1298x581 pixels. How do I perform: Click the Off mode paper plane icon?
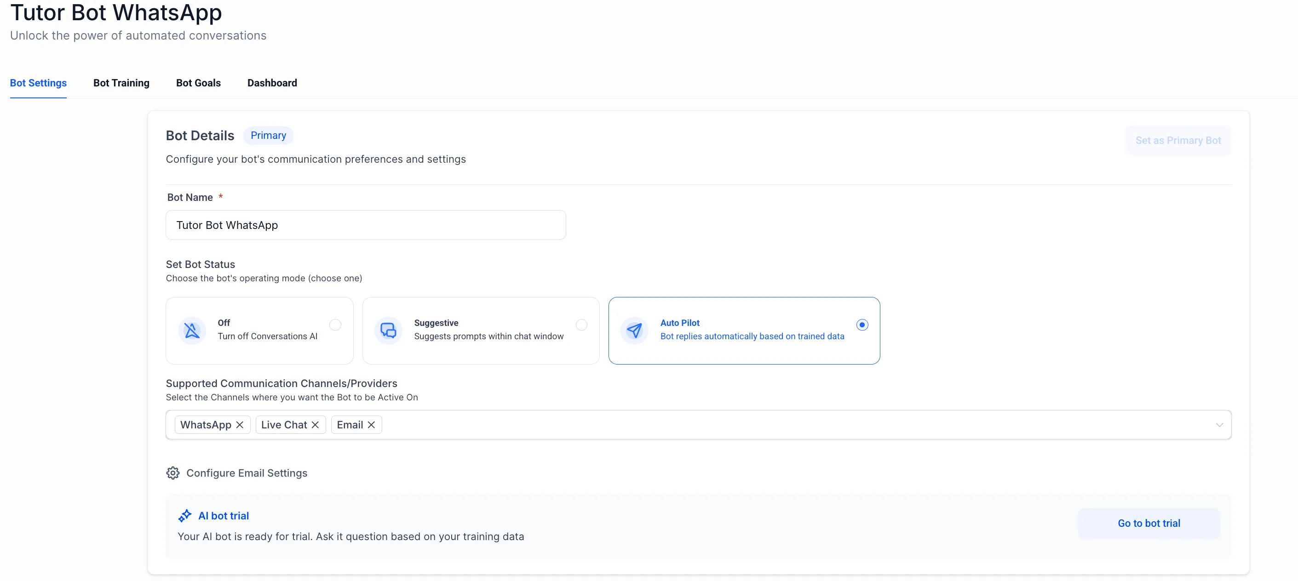[191, 330]
